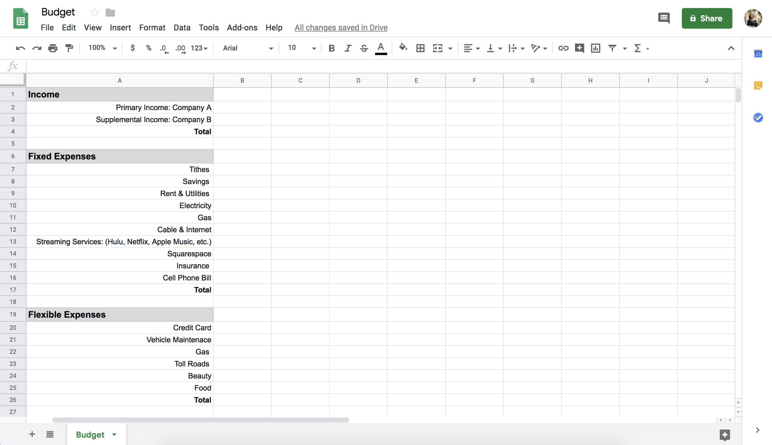Click All changes saved in Drive link
This screenshot has width=772, height=445.
tap(341, 27)
